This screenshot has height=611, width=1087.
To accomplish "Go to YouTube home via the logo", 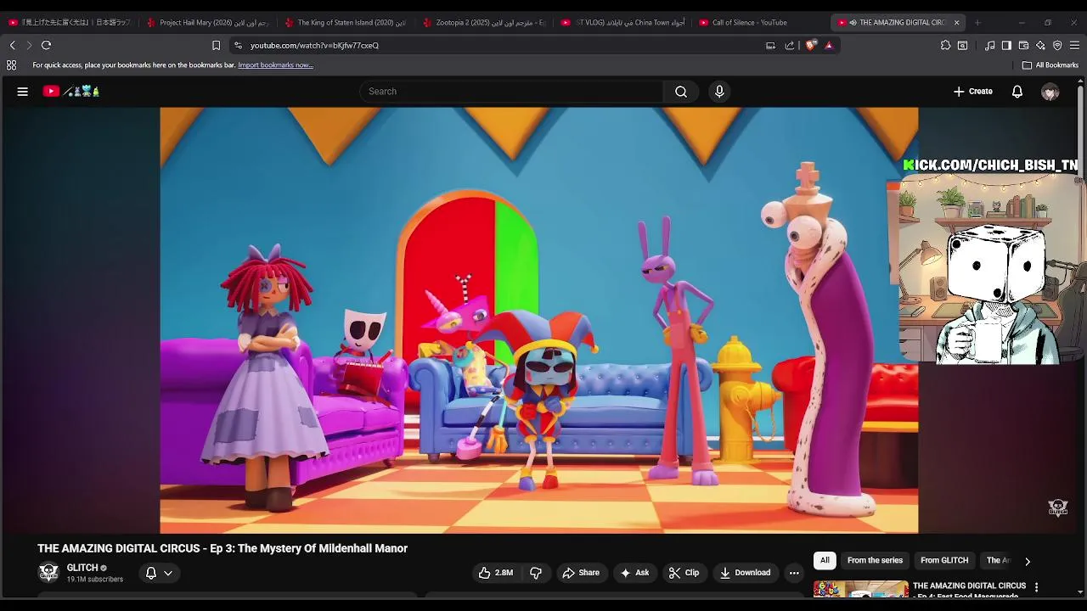I will [x=71, y=92].
